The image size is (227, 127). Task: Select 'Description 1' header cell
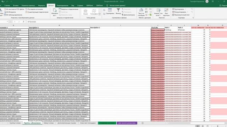click(59, 28)
